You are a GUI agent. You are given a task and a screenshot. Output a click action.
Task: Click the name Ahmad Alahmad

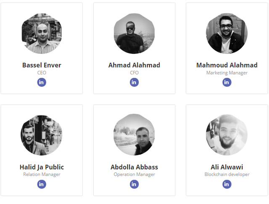pyautogui.click(x=134, y=65)
